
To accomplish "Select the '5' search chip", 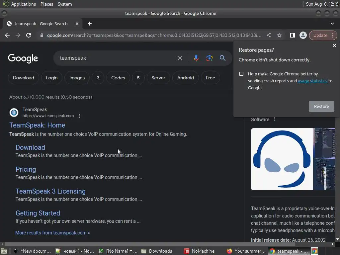I will point(138,78).
